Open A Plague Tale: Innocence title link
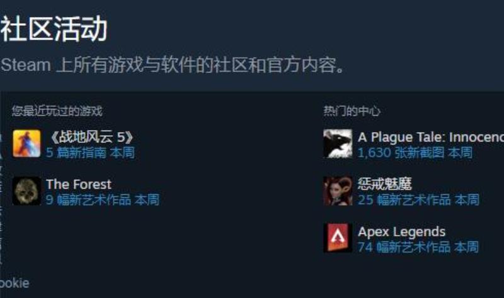The image size is (504, 298). tap(431, 137)
